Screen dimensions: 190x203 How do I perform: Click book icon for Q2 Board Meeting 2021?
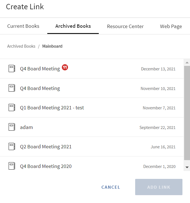(x=11, y=147)
